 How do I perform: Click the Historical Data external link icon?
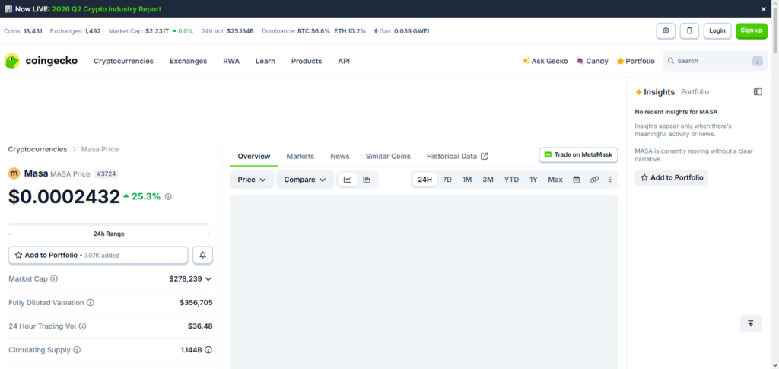pos(485,157)
